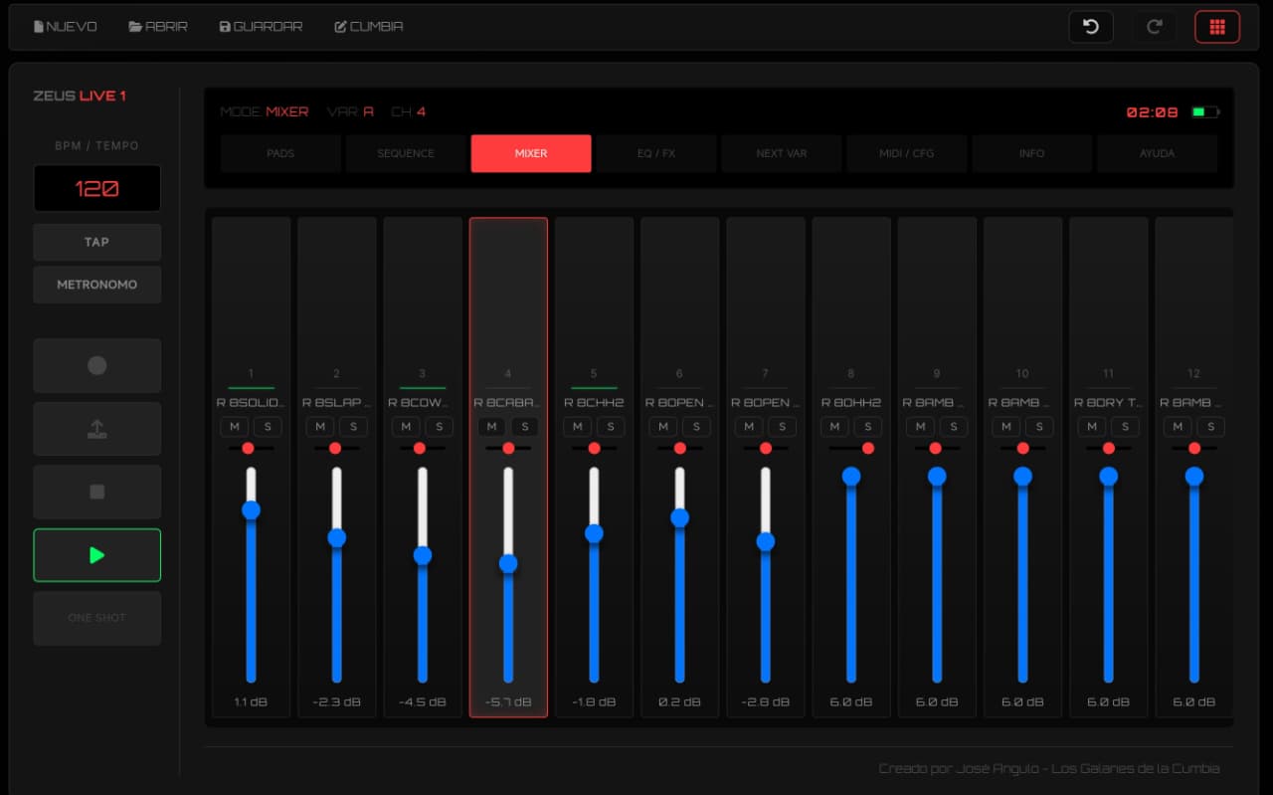Click the NUEVO new file button

pos(65,27)
